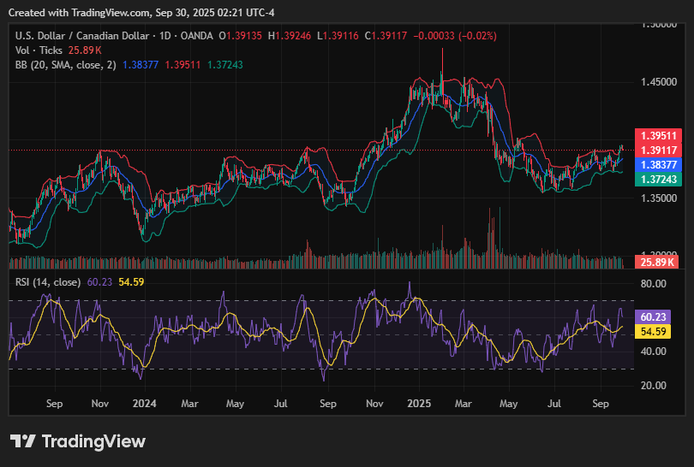
Task: Select the 20.00 level on RSI axis
Action: (x=655, y=385)
